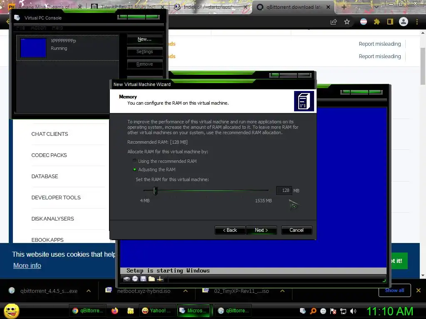Click the floppy disk icon in VM status bar
The height and width of the screenshot is (319, 426).
tap(143, 279)
